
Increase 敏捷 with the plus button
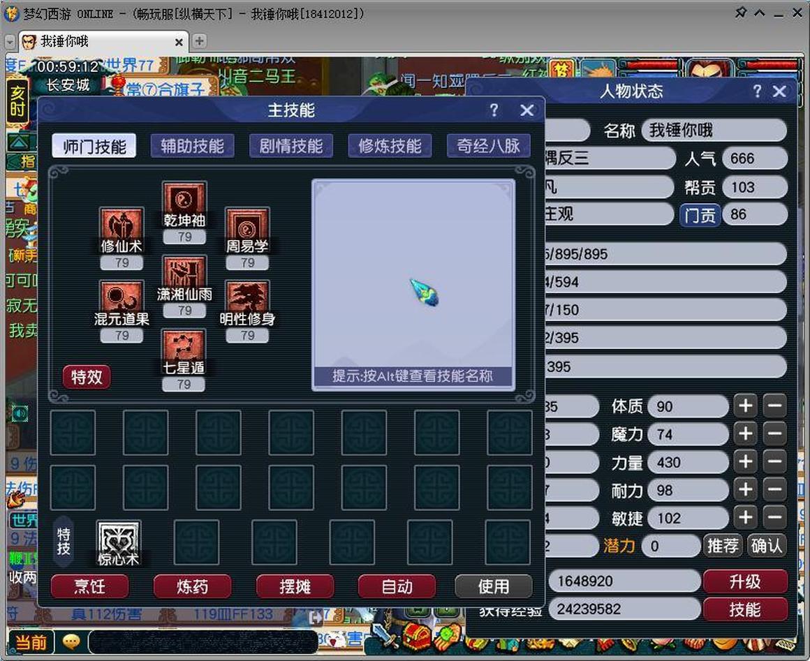746,517
